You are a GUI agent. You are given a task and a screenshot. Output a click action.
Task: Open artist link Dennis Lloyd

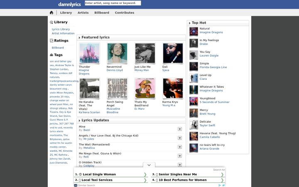click(115, 70)
